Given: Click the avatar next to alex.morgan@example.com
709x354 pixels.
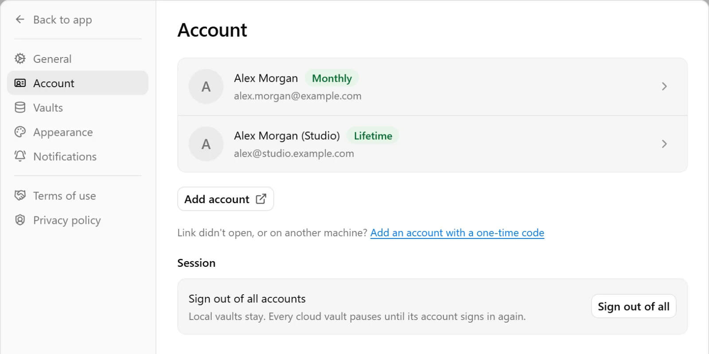Looking at the screenshot, I should coord(206,87).
